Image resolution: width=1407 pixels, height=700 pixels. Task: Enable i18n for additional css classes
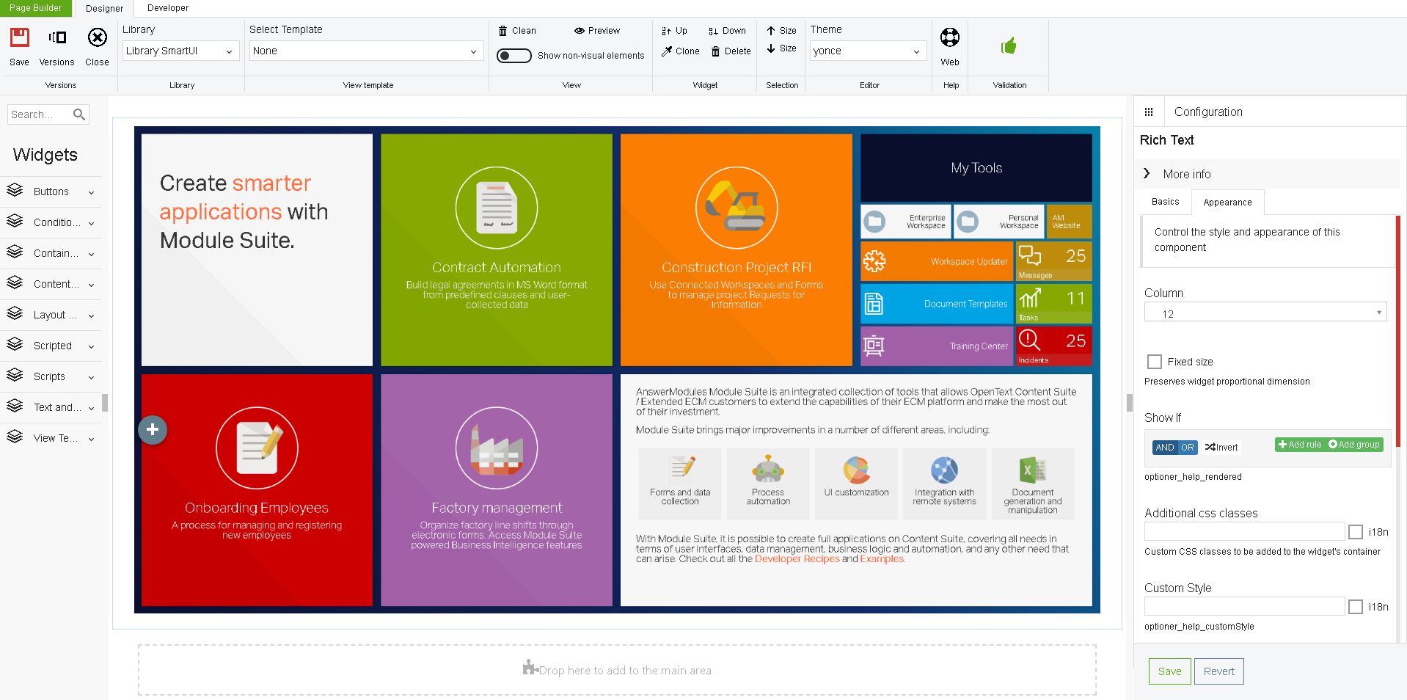(1355, 532)
